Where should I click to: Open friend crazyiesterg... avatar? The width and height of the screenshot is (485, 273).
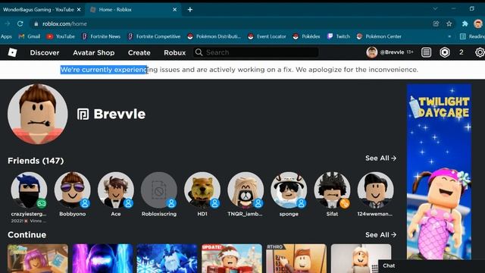[x=29, y=190]
